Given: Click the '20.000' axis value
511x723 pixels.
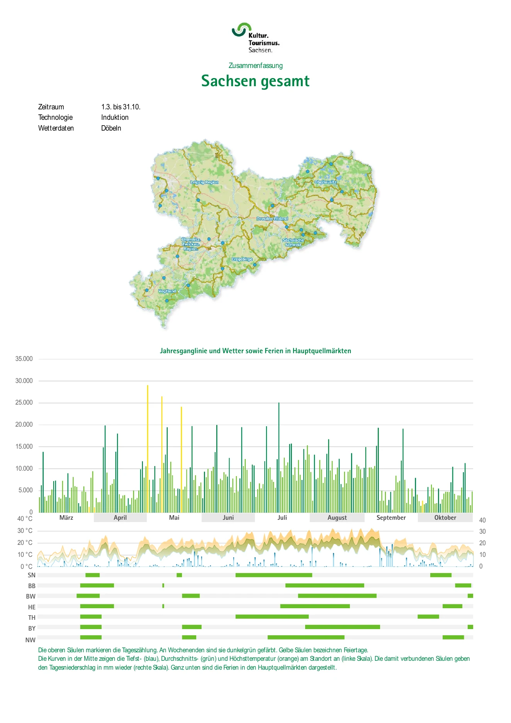Looking at the screenshot, I should click(x=24, y=424).
